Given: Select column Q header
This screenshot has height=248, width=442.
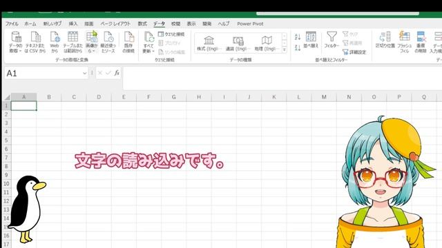Looking at the screenshot, I should click(423, 97).
